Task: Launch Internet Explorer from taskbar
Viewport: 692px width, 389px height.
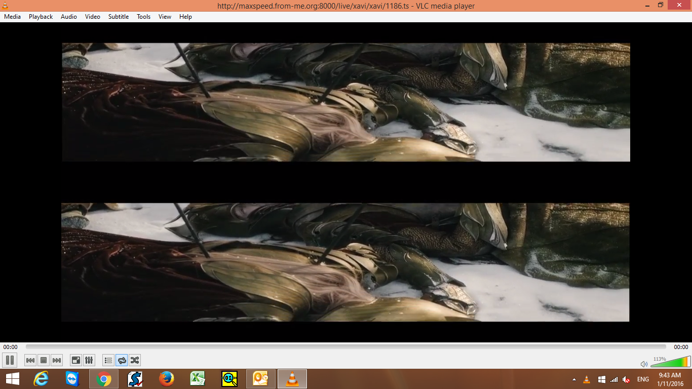Action: (41, 379)
